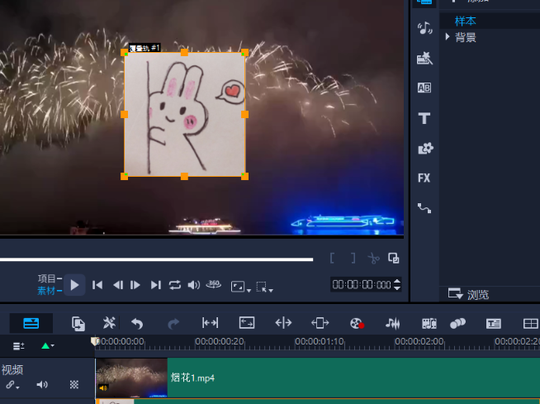Open the customize toolbar tools icon

click(x=110, y=323)
